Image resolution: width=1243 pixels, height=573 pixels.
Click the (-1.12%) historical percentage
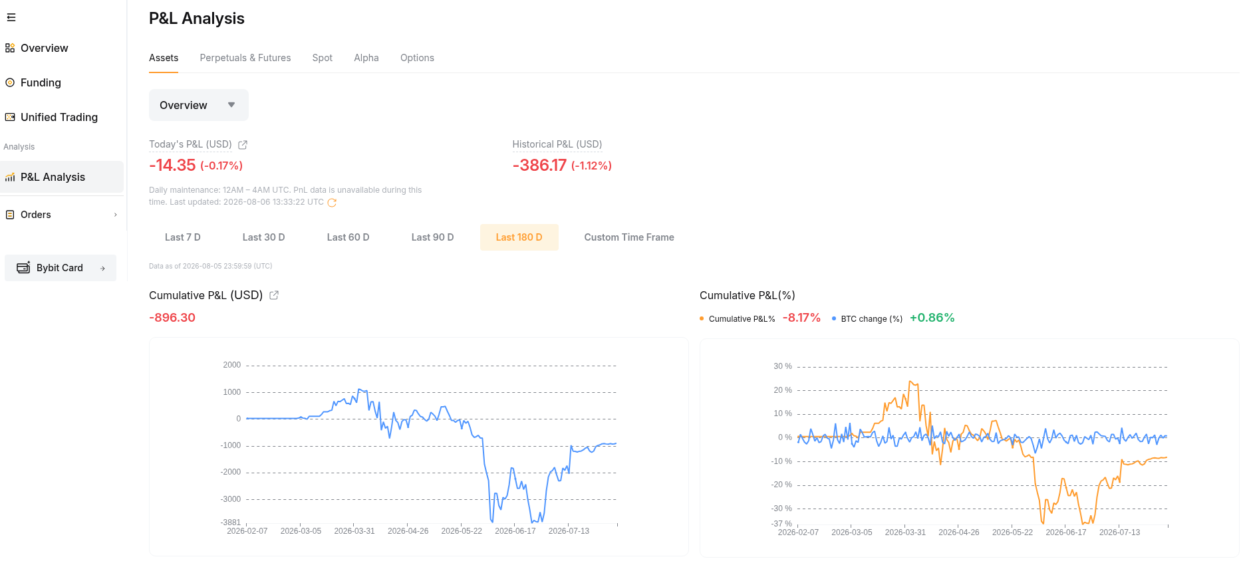coord(591,166)
